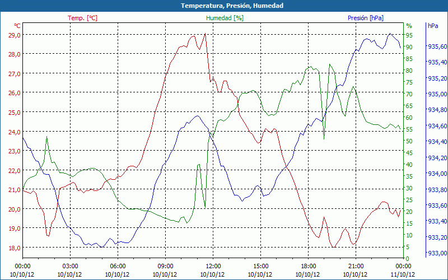This screenshot has width=448, height=280.
Task: Click the '06:00' time axis label
Action: point(118,267)
